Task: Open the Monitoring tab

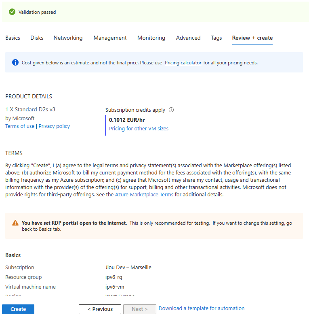Action: [x=151, y=38]
